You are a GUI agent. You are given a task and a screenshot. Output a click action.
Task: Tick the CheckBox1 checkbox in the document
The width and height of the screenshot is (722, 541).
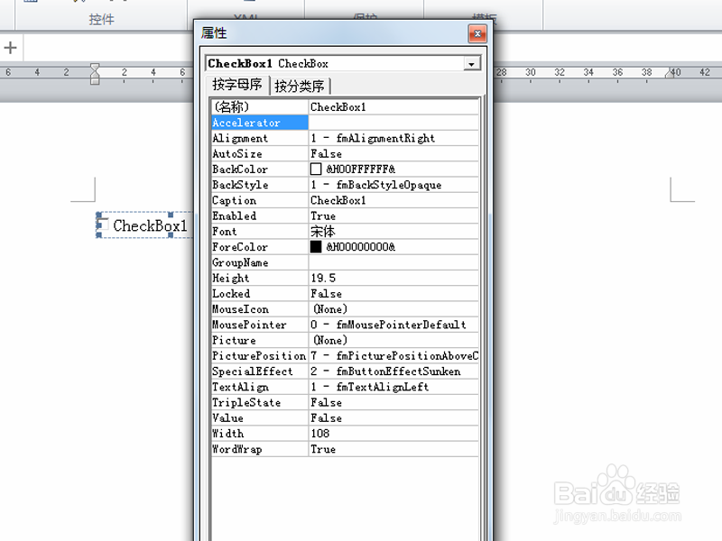[x=103, y=225]
